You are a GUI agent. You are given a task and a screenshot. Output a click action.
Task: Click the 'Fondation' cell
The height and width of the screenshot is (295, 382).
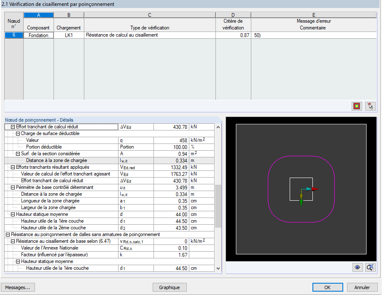tap(38, 35)
